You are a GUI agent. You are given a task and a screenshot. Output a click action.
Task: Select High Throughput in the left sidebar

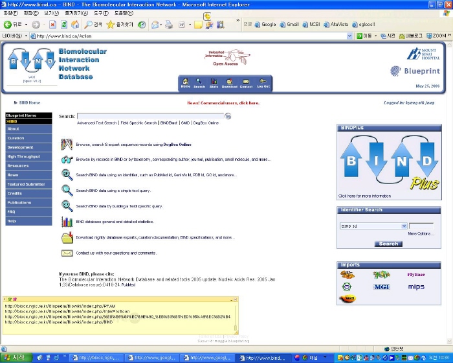click(x=24, y=156)
